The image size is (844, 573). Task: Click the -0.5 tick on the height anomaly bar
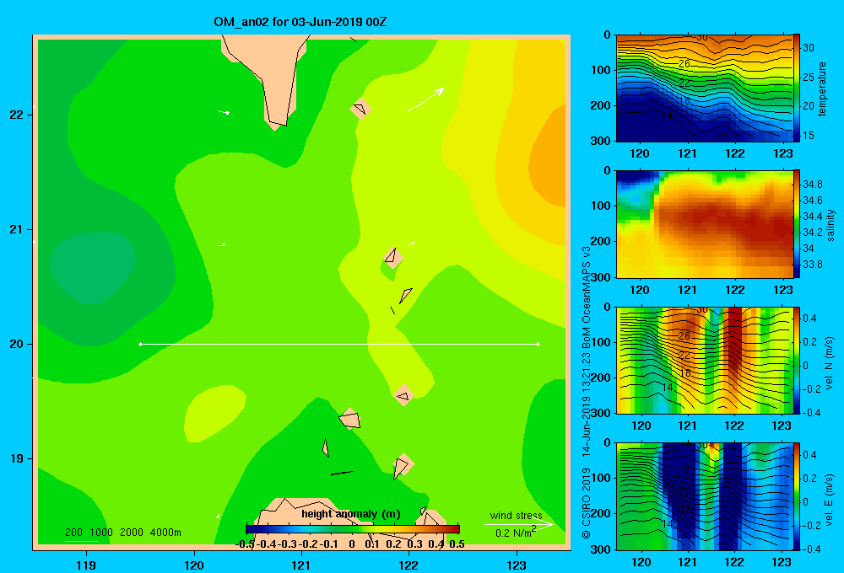point(245,544)
